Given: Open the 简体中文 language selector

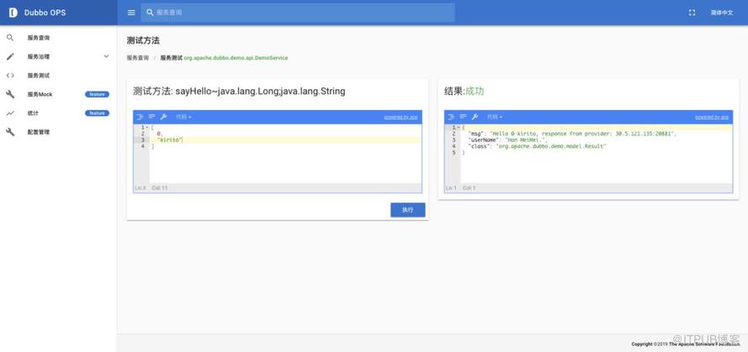Looking at the screenshot, I should tap(721, 13).
